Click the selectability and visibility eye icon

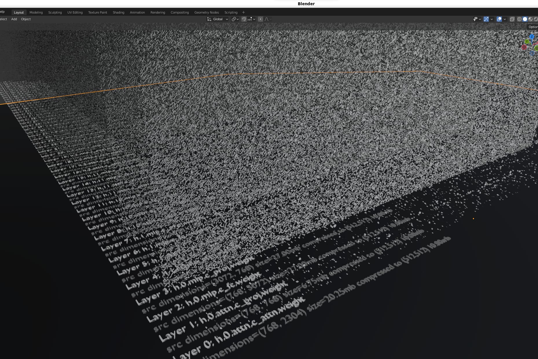(475, 19)
